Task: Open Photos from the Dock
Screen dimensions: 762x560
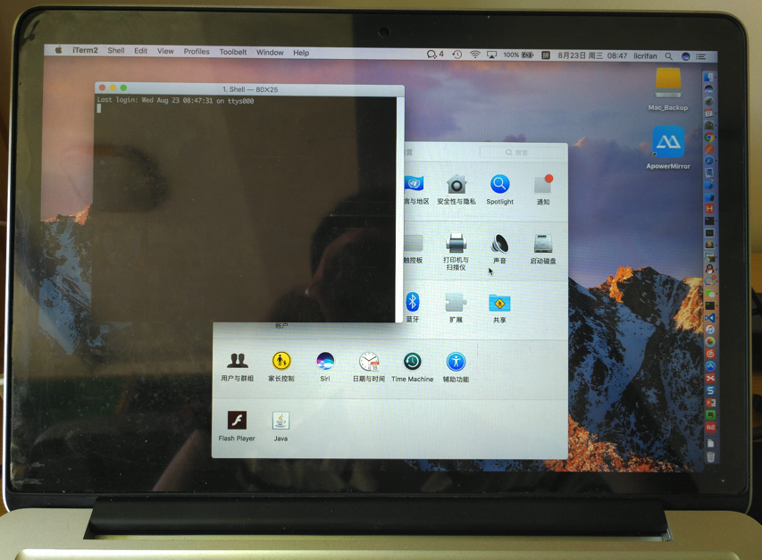Action: (710, 341)
